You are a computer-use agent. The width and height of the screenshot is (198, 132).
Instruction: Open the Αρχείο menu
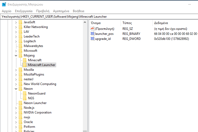pos(7,11)
